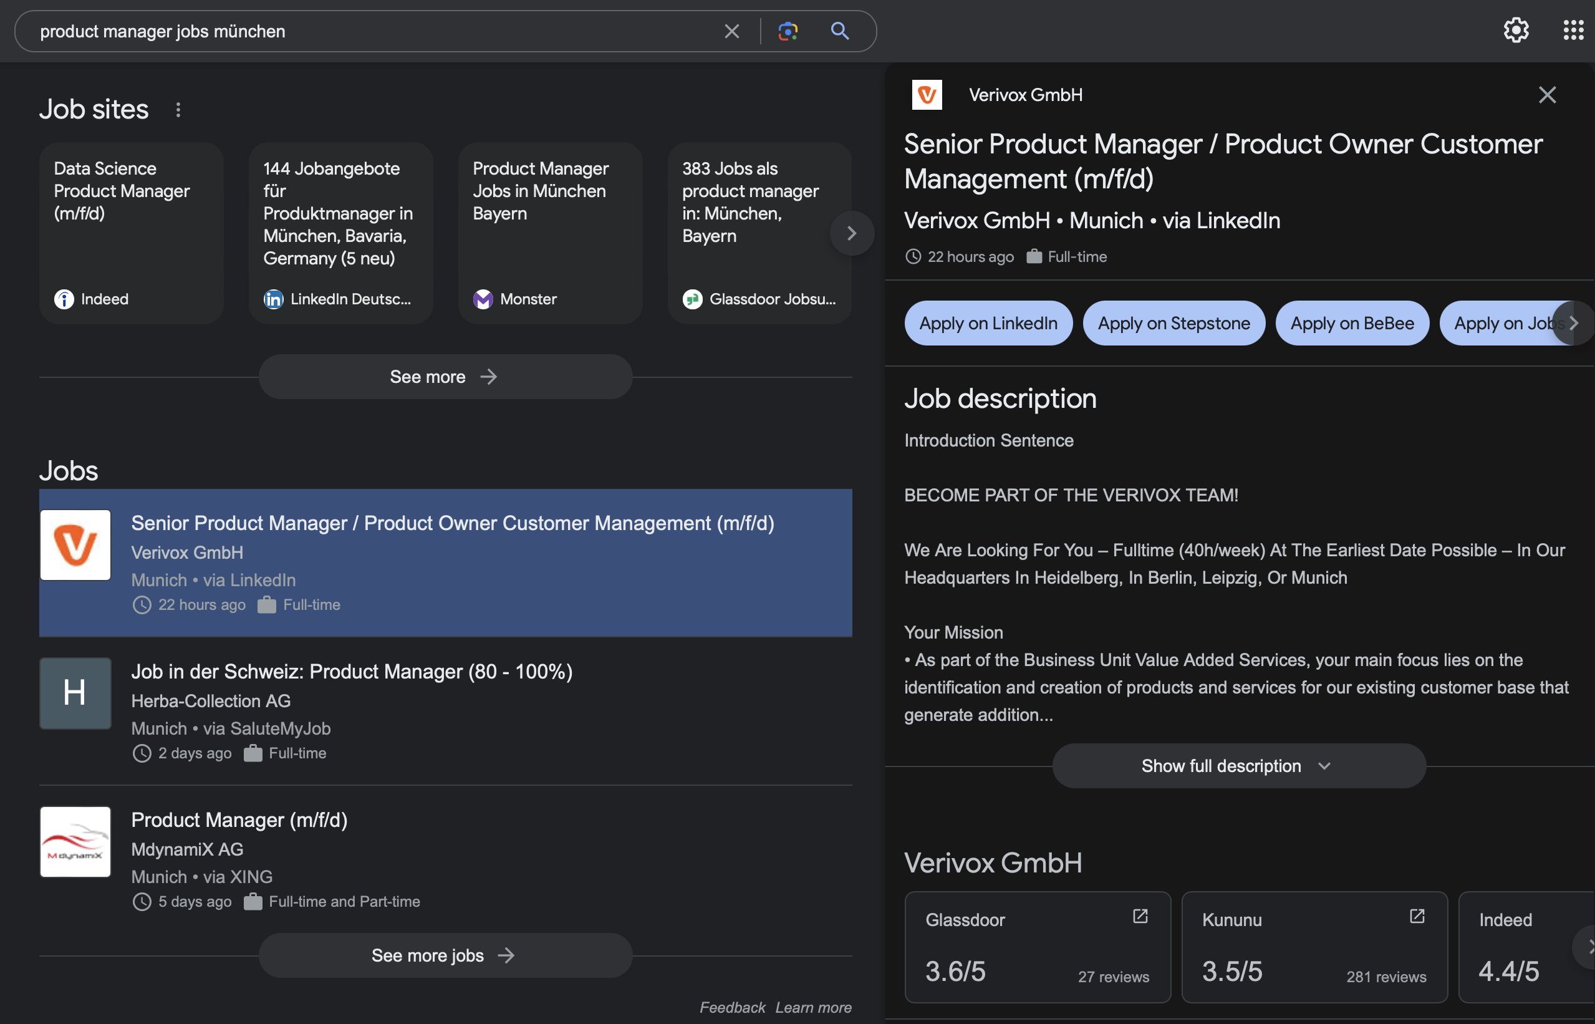This screenshot has width=1595, height=1024.
Task: Select the Senior Product Manager Verivox listing
Action: coord(446,561)
